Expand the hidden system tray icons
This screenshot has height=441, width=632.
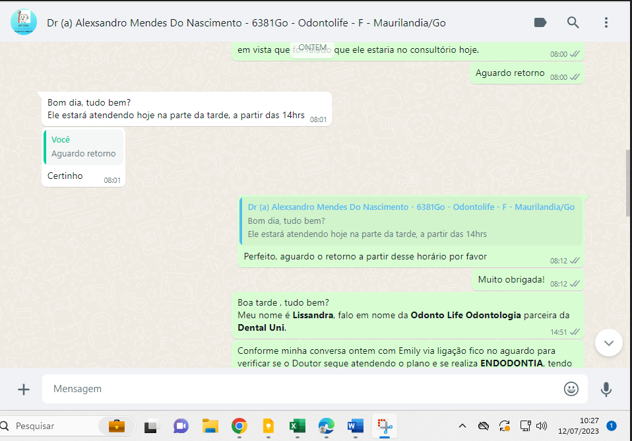(462, 426)
